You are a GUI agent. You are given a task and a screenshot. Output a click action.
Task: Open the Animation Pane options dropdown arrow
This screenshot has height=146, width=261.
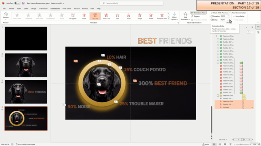point(247,27)
